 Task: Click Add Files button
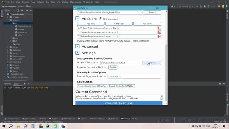(x=91, y=24)
